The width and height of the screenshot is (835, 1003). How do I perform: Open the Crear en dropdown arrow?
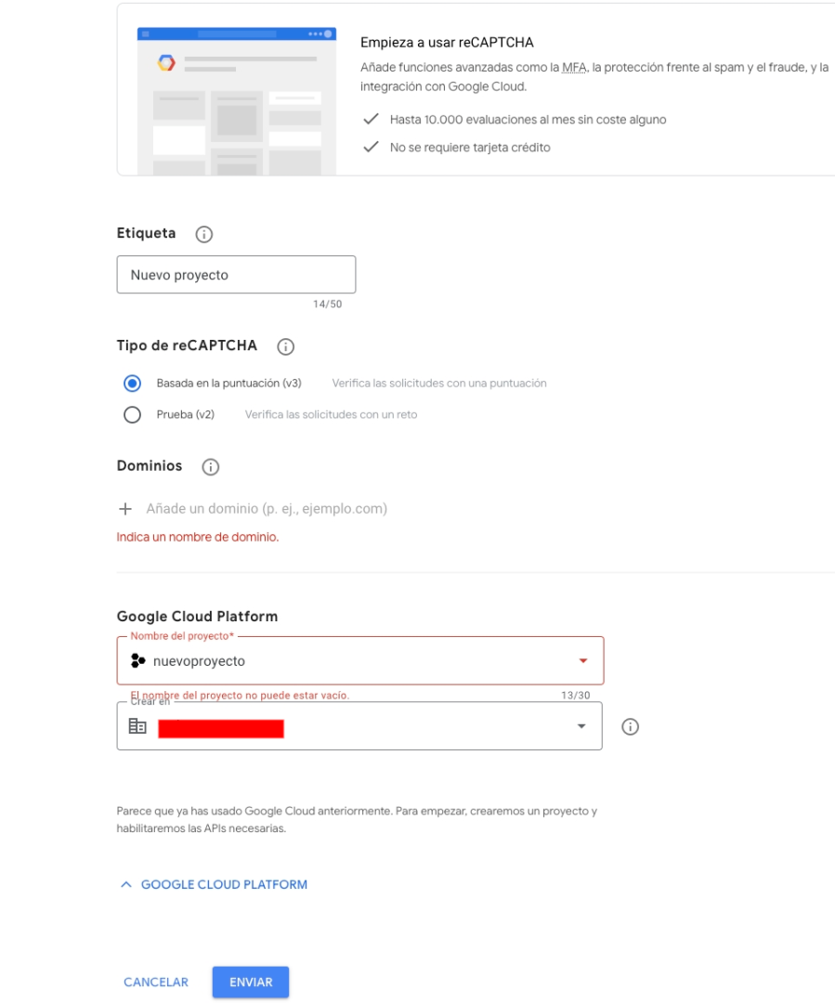[x=581, y=726]
